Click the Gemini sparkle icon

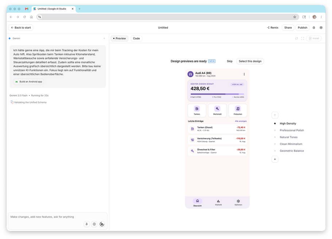click(9, 38)
